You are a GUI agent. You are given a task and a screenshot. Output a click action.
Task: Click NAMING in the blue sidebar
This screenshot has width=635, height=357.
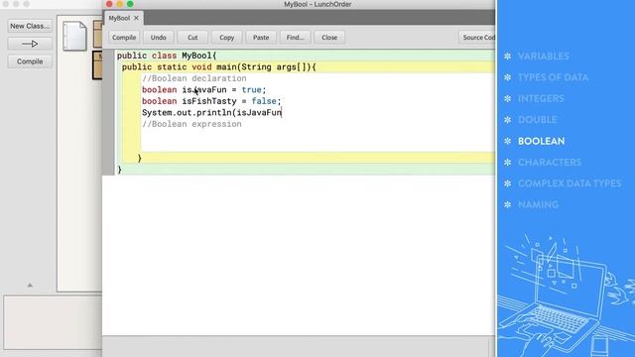tap(538, 205)
